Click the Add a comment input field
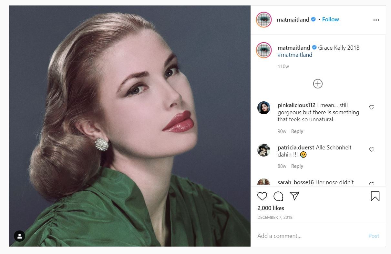The image size is (391, 254). coord(310,236)
